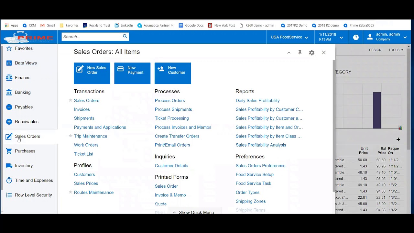Click the New Customer tile

click(173, 73)
